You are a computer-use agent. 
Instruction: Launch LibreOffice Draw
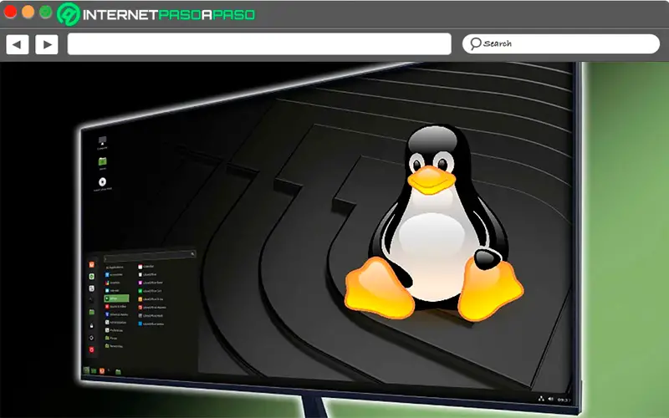pos(151,299)
